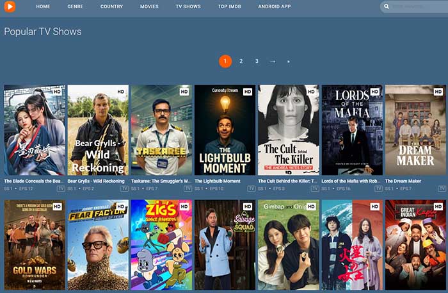This screenshot has height=293, width=448.
Task: Open Zig's Space Rangers poster
Action: point(161,245)
